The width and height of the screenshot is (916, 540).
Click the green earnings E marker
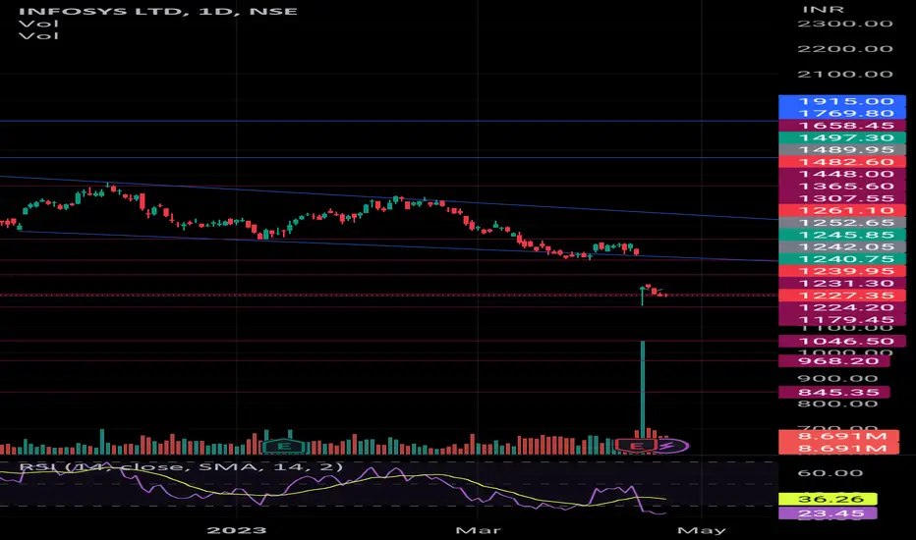284,446
